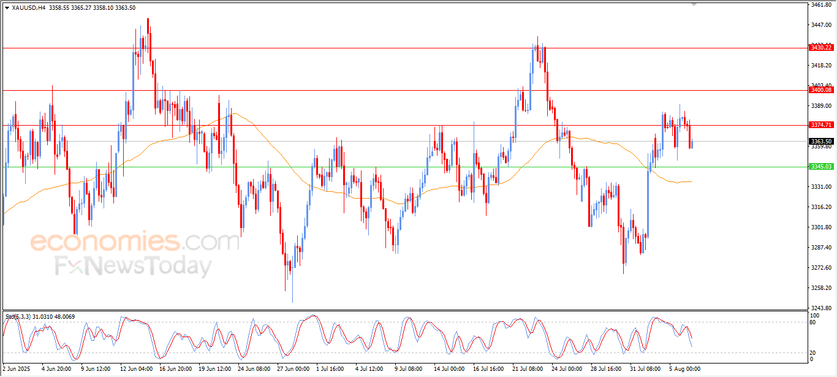Click the dropdown triangle beside XAUUSD,H4
Image resolution: width=837 pixels, height=377 pixels.
[x=7, y=8]
